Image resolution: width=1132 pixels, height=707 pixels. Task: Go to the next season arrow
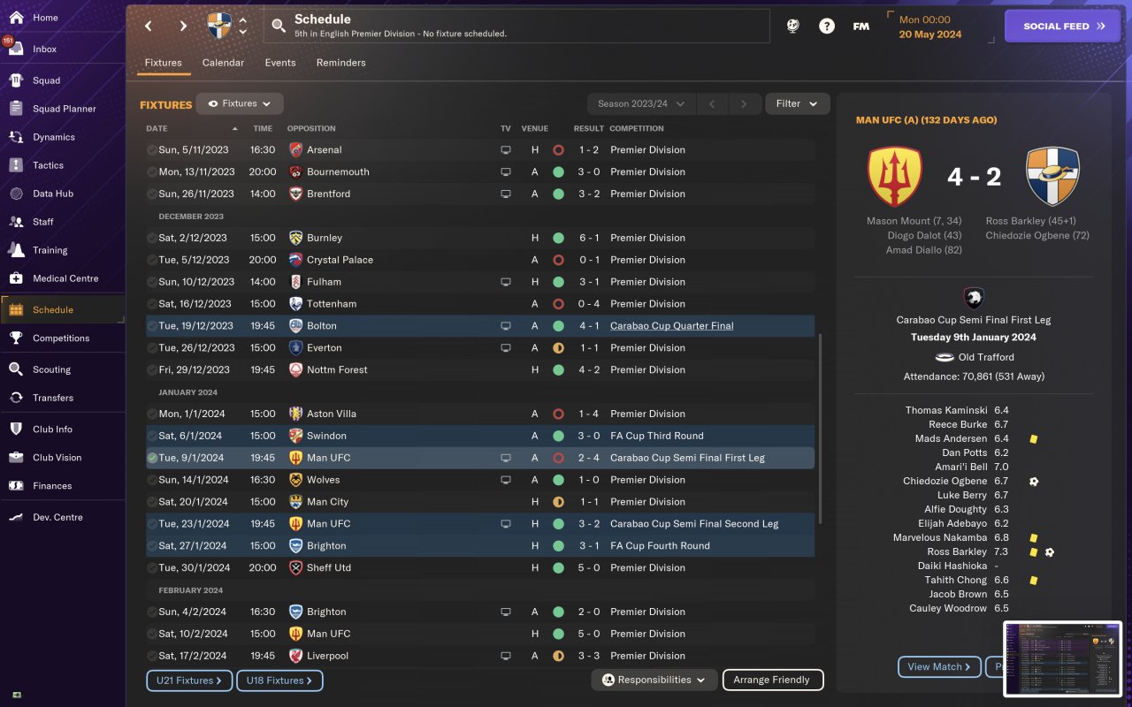[745, 104]
